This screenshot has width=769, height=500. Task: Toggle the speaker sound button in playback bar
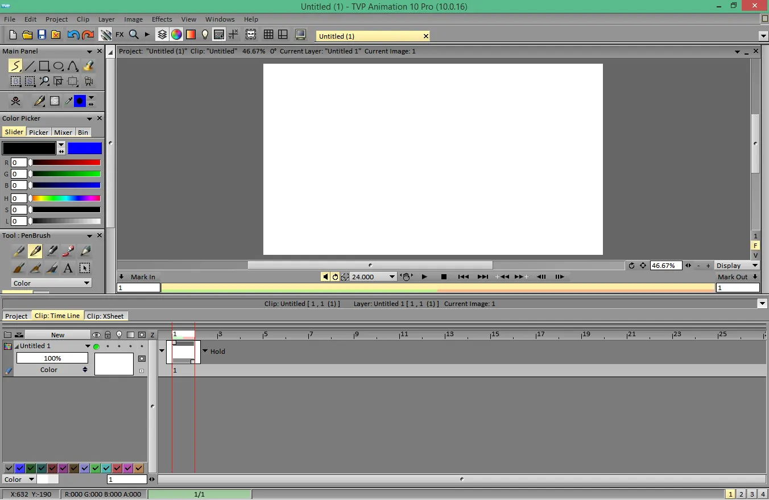pos(325,277)
